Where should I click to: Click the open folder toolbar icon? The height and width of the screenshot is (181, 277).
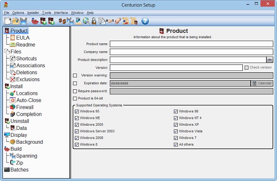[16, 21]
